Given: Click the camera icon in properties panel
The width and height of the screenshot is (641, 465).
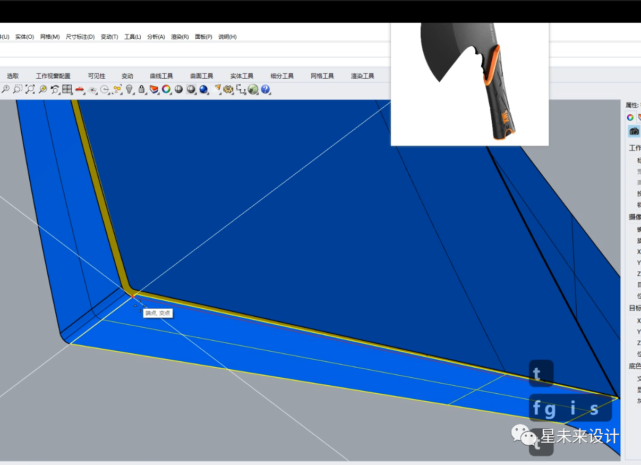Looking at the screenshot, I should [634, 131].
